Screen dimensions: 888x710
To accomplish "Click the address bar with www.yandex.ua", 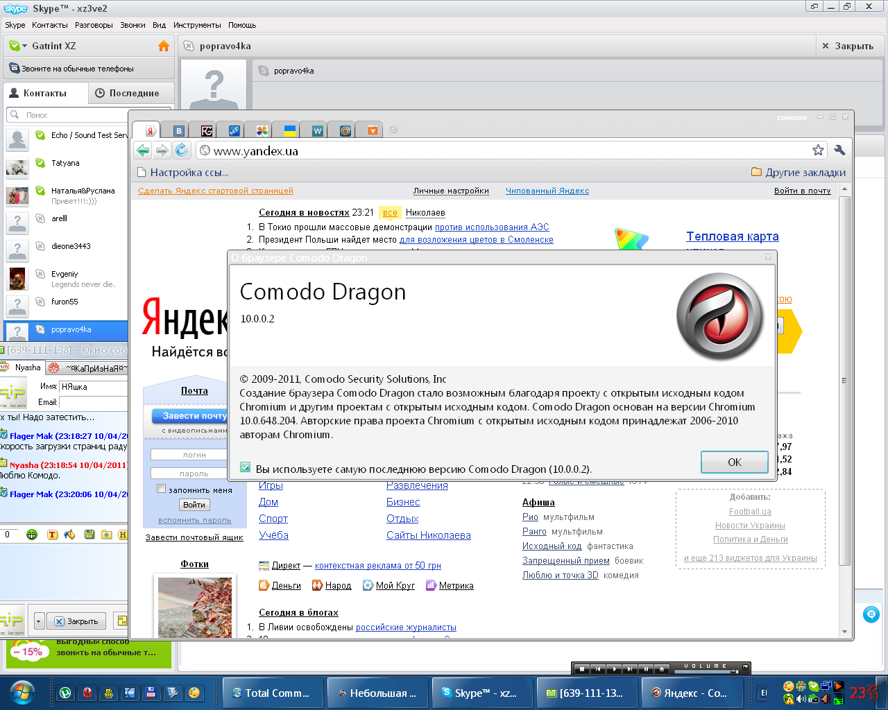I will [510, 150].
